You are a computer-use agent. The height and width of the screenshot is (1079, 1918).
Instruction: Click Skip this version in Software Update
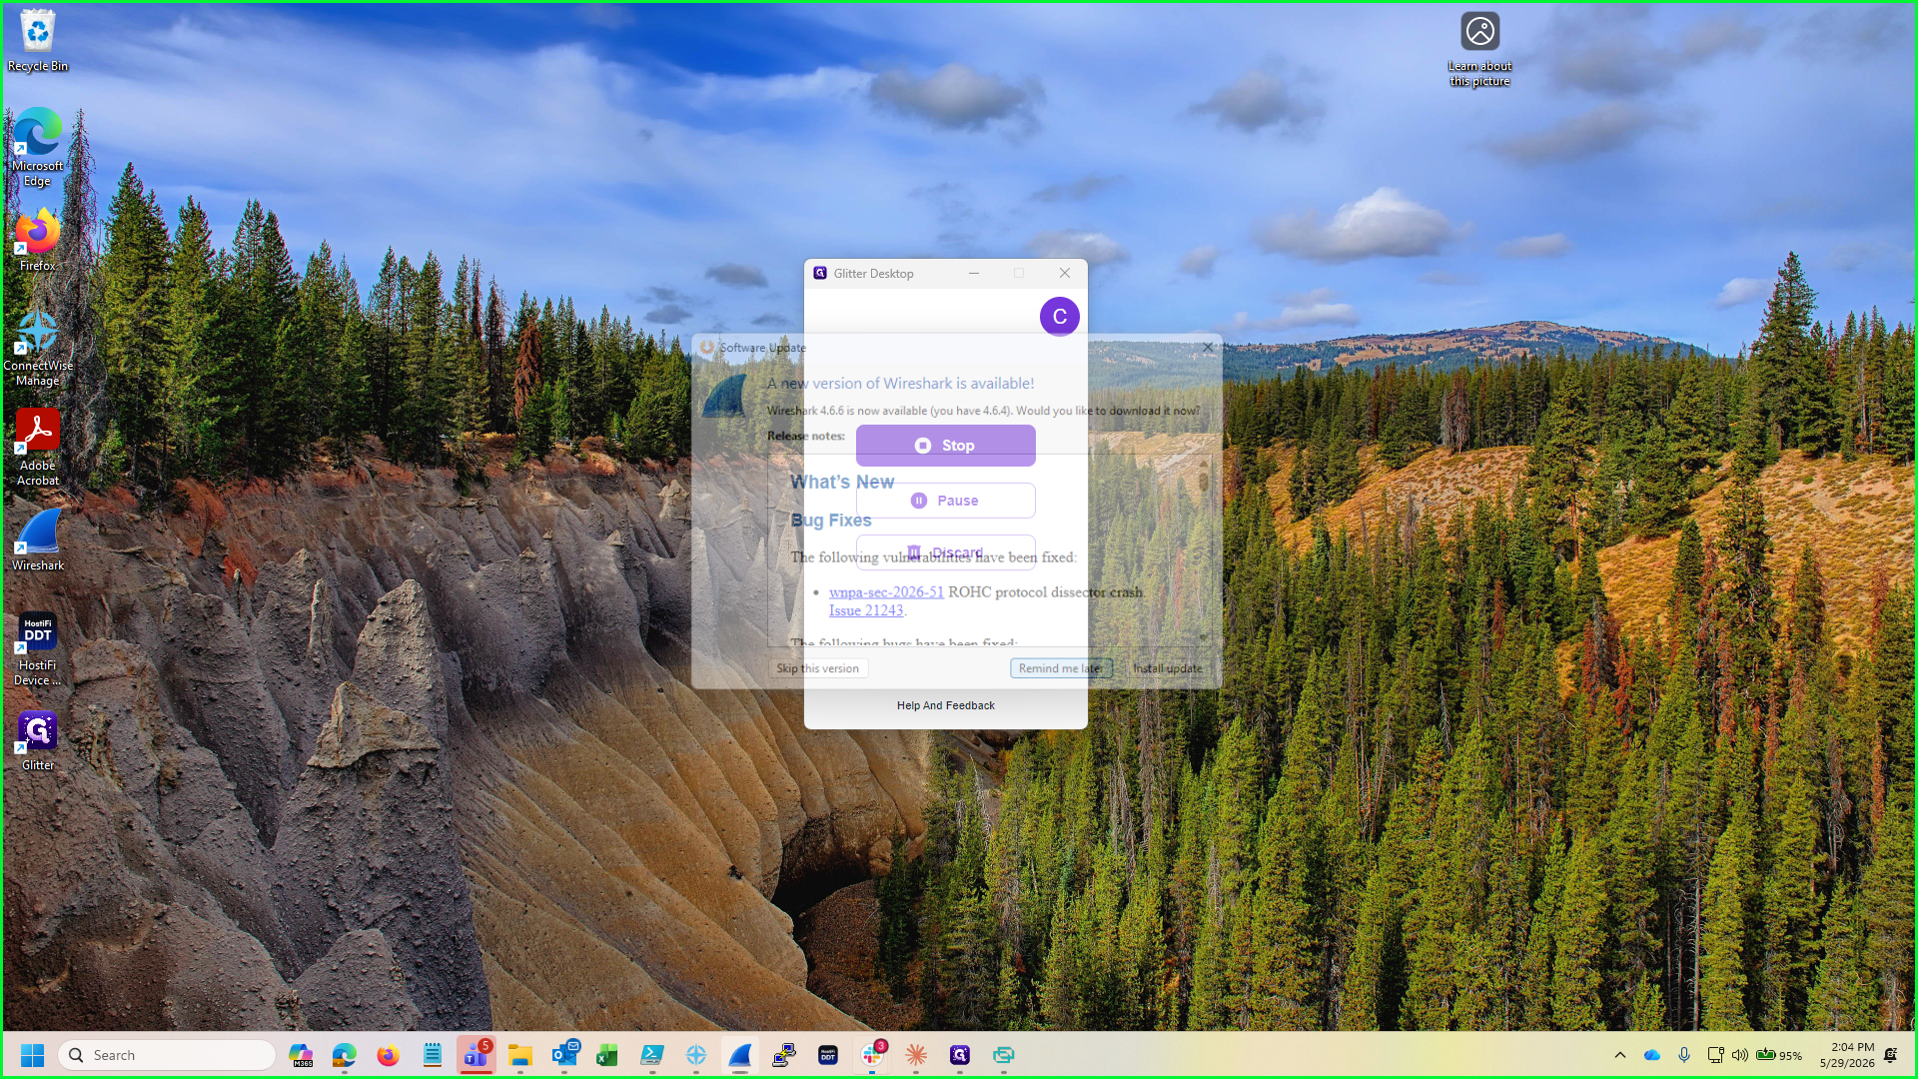(x=818, y=668)
